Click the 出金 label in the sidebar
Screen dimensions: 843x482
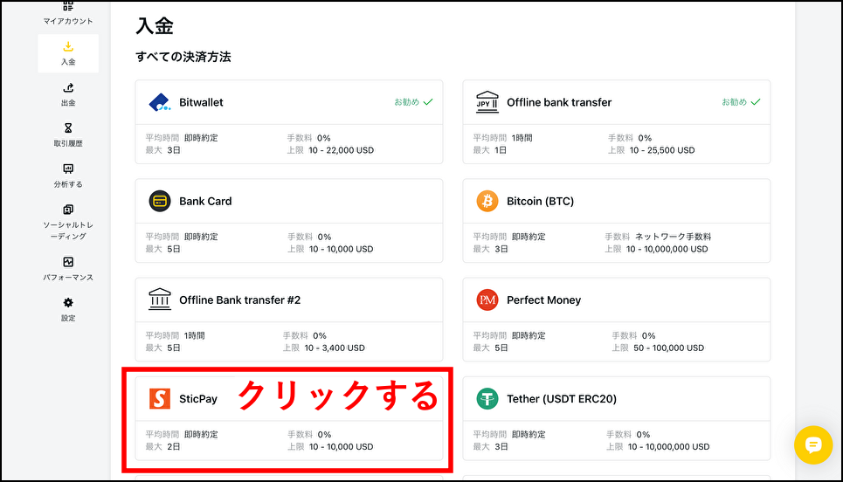coord(68,103)
